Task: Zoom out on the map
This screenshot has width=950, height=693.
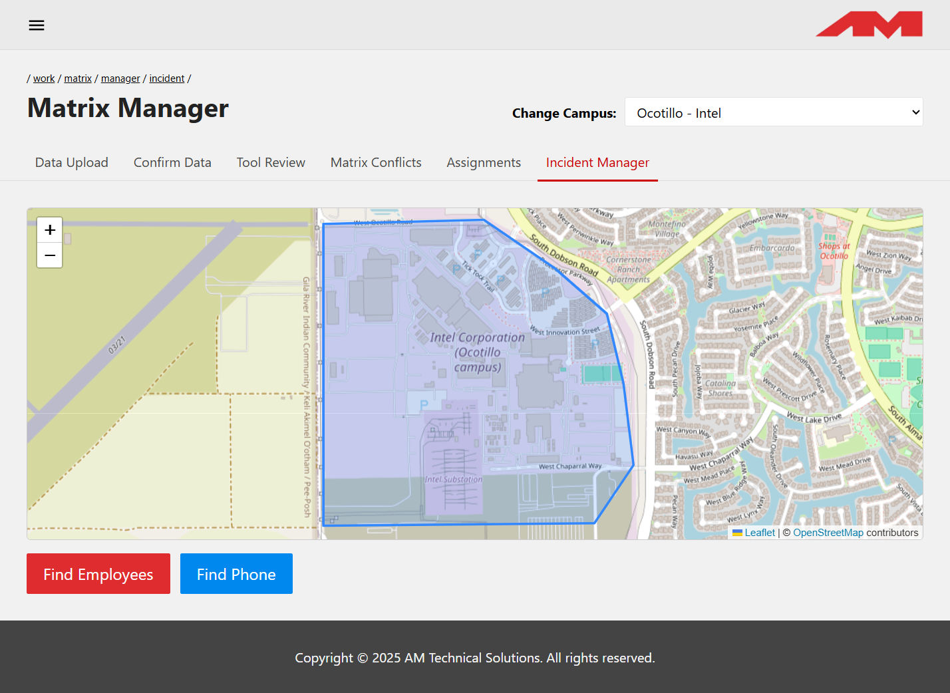Action: 50,255
